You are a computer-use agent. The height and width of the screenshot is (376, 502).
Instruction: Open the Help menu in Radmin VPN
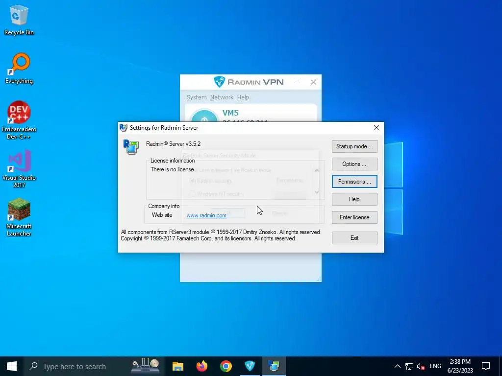243,97
